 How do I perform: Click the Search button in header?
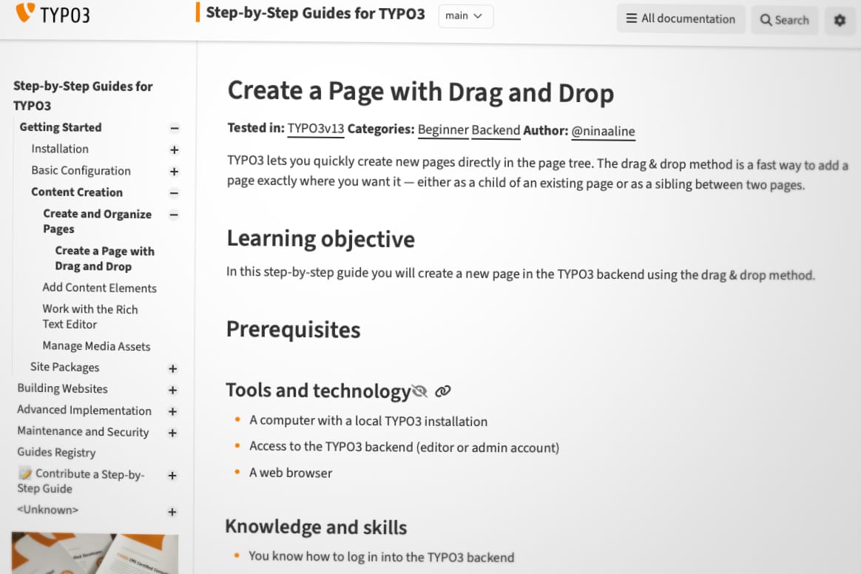[x=784, y=20]
